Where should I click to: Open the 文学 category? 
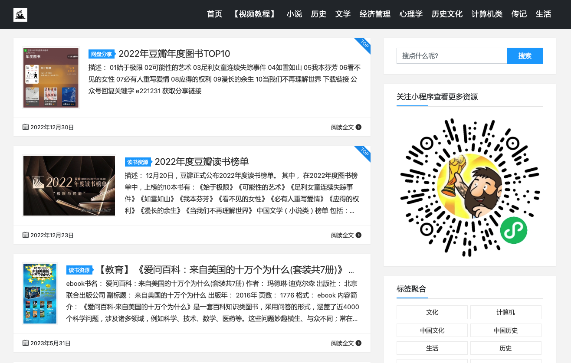(343, 14)
